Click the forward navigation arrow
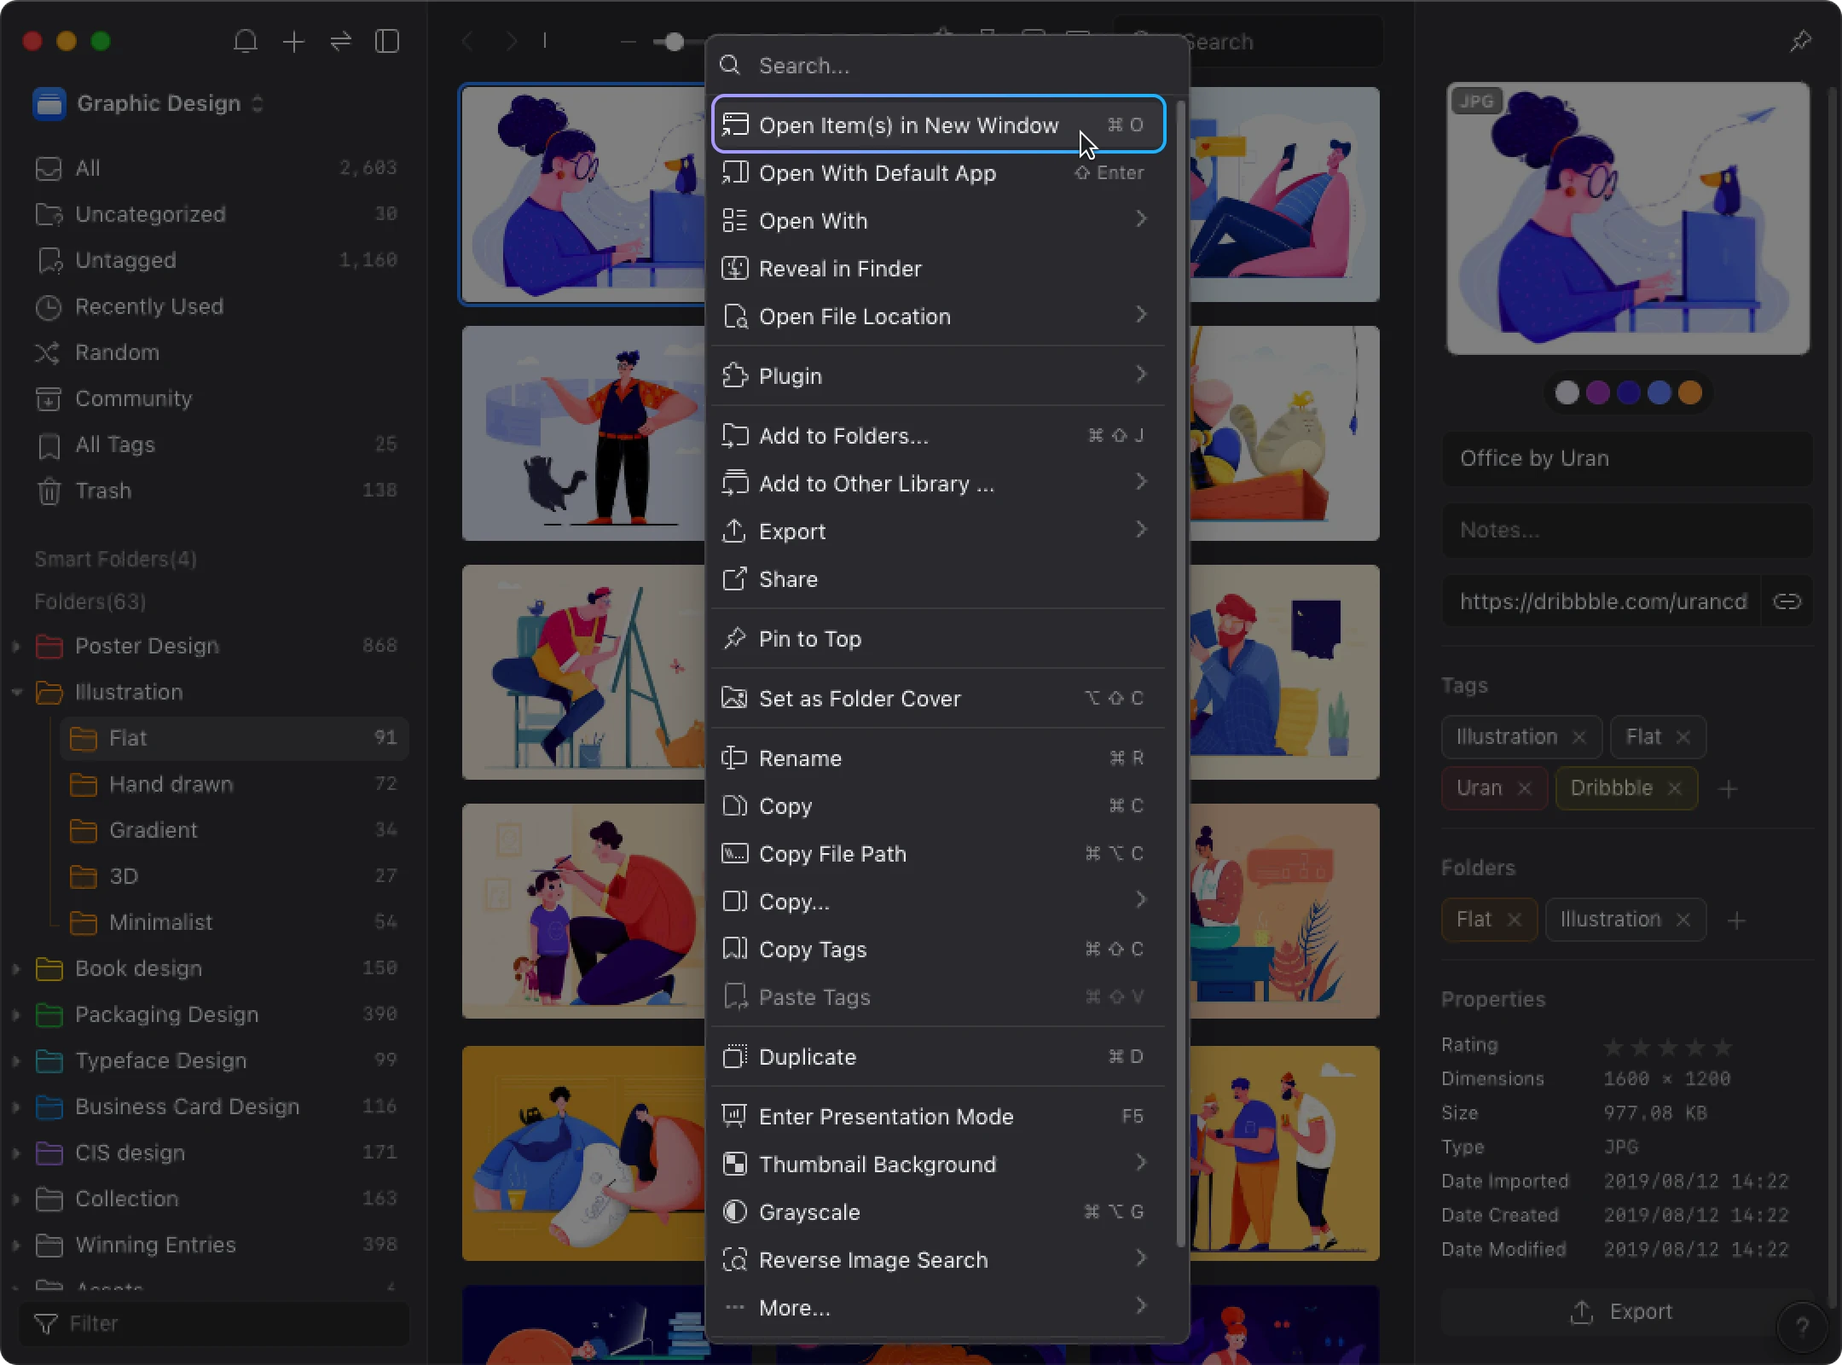Viewport: 1842px width, 1365px height. [511, 41]
